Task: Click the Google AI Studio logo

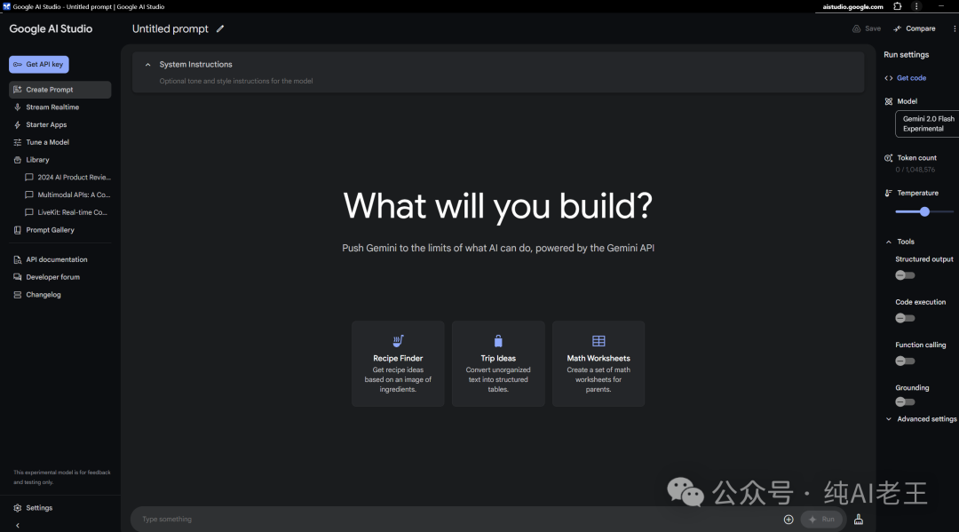Action: pos(51,28)
